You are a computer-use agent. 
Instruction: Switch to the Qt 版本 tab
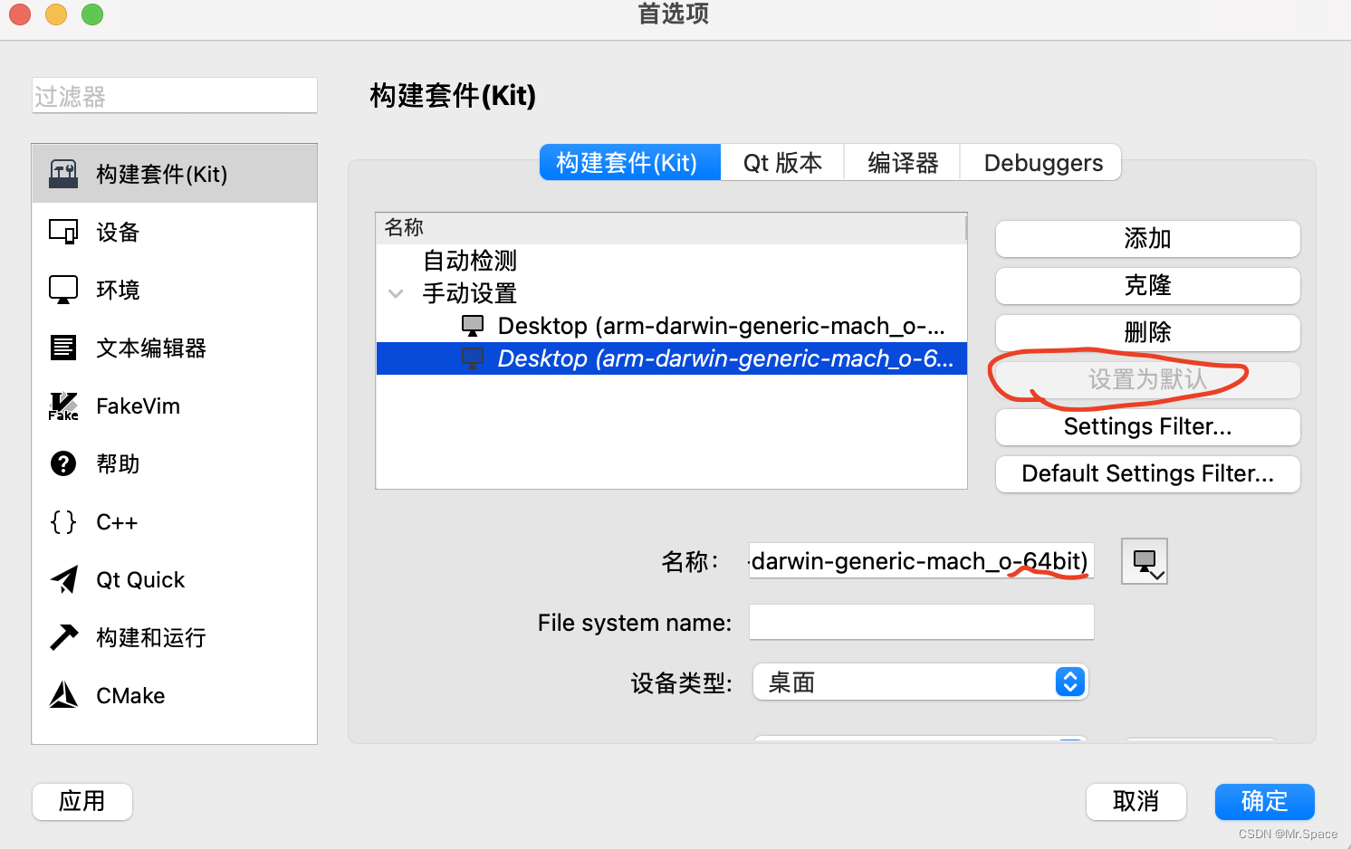pyautogui.click(x=782, y=163)
